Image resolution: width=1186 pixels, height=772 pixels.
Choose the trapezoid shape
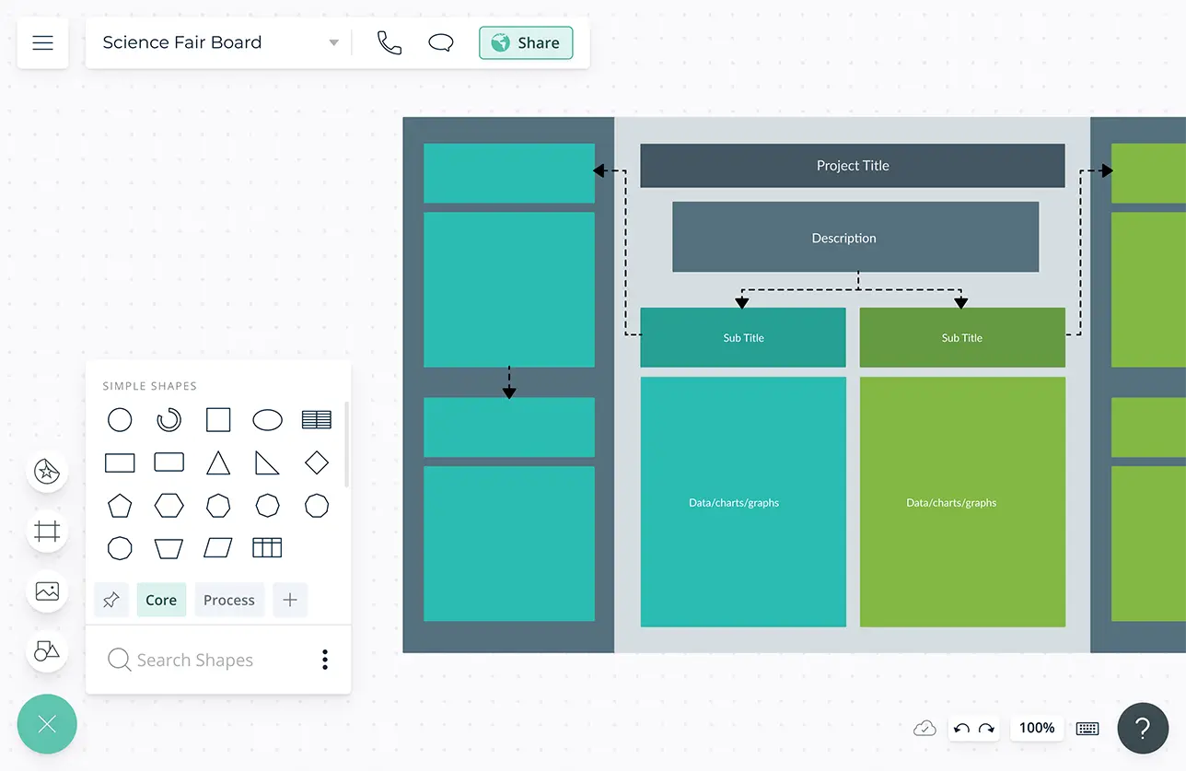point(169,548)
